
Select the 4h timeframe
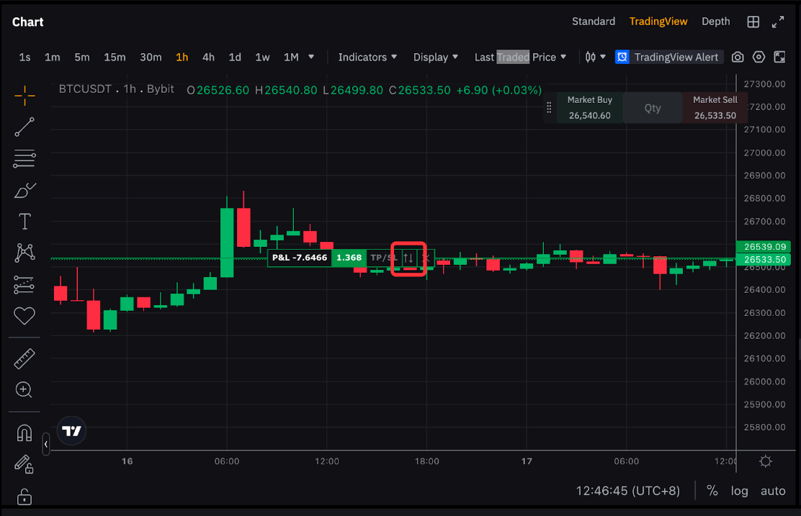pos(208,57)
